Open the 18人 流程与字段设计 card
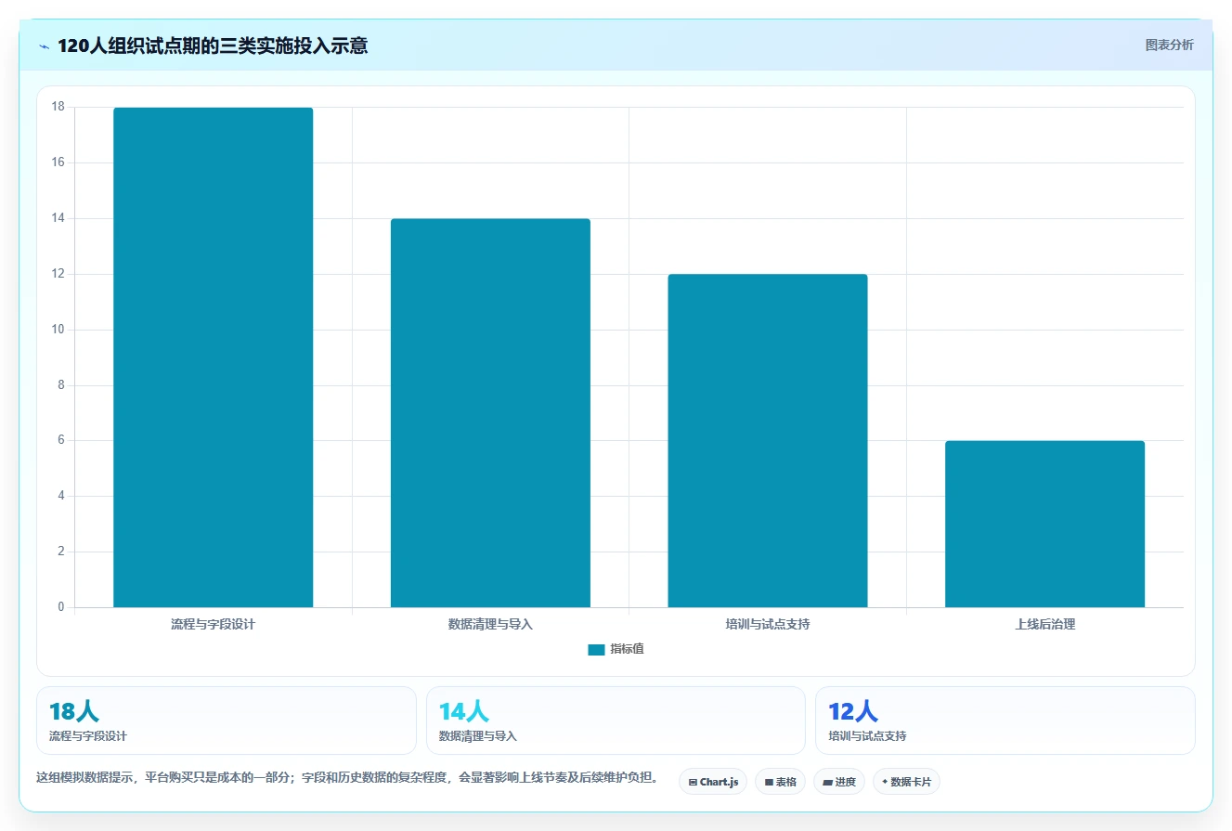Viewport: 1232px width, 831px height. point(227,721)
